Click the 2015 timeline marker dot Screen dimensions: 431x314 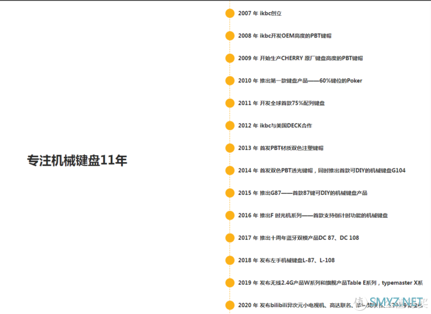(230, 193)
